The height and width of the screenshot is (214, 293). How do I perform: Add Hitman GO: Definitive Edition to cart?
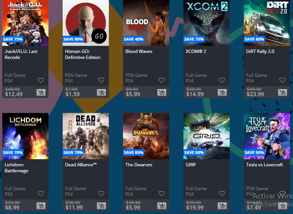(101, 92)
